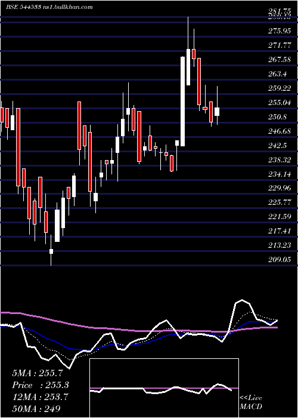Click the 242.5 price axis label

[x=278, y=146]
